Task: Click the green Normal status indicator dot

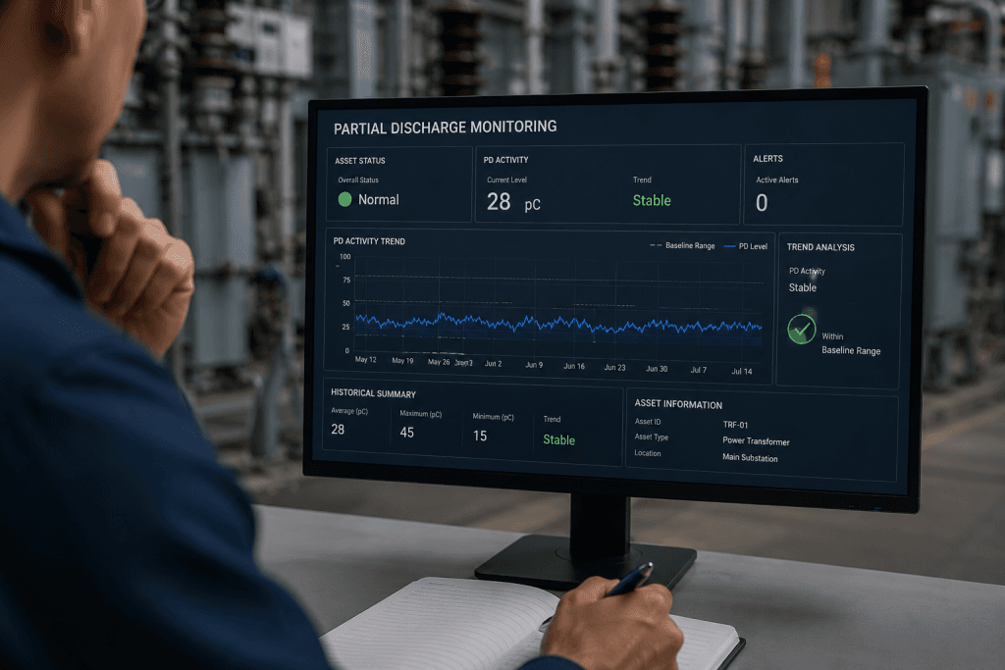Action: click(344, 199)
